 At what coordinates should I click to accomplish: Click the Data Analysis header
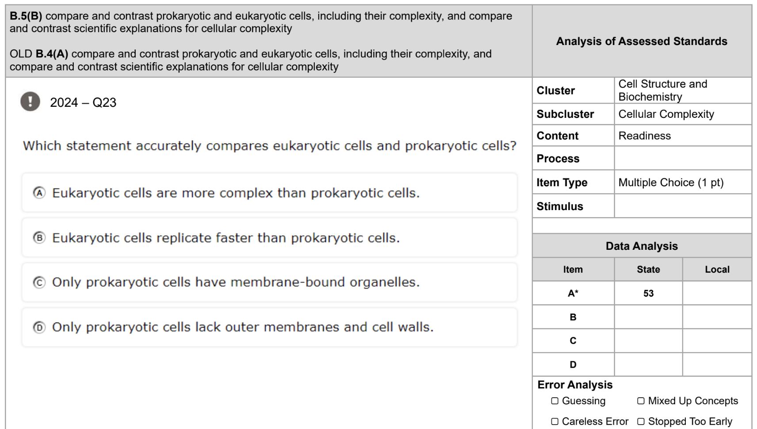point(642,246)
